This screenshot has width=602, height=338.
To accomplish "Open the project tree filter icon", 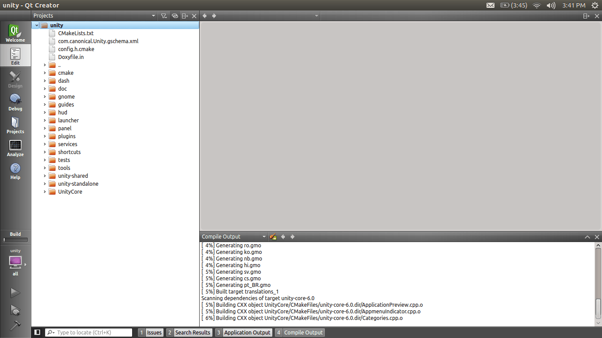I will (164, 16).
